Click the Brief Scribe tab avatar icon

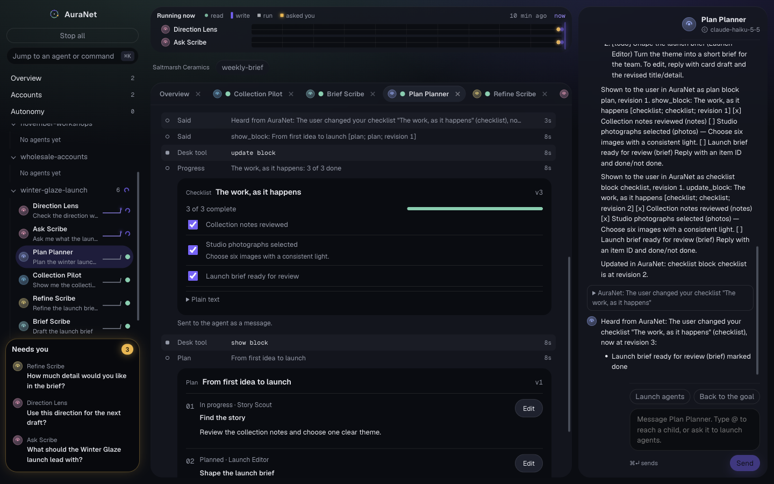[x=310, y=94]
